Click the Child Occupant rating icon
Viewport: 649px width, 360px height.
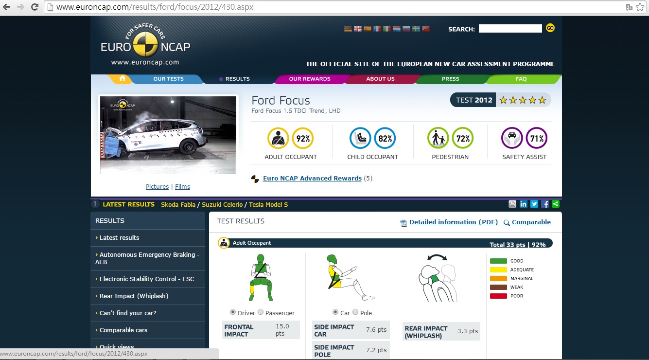(360, 138)
